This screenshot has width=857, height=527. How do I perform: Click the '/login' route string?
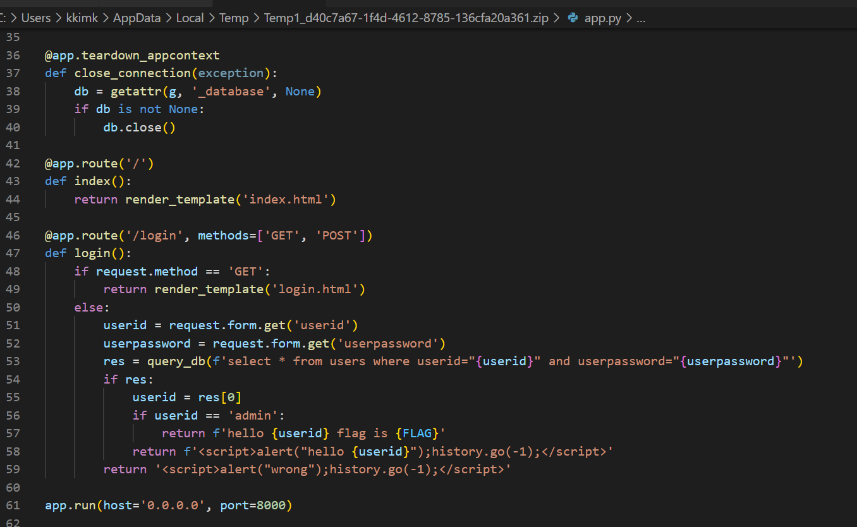point(154,236)
